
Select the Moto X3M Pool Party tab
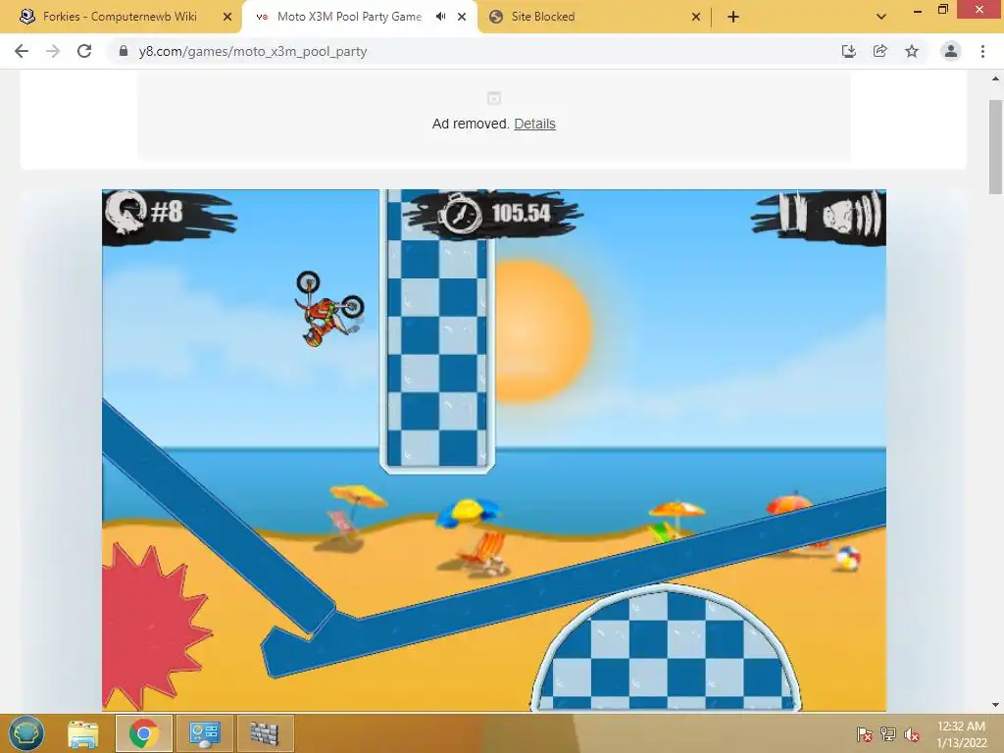tap(349, 17)
